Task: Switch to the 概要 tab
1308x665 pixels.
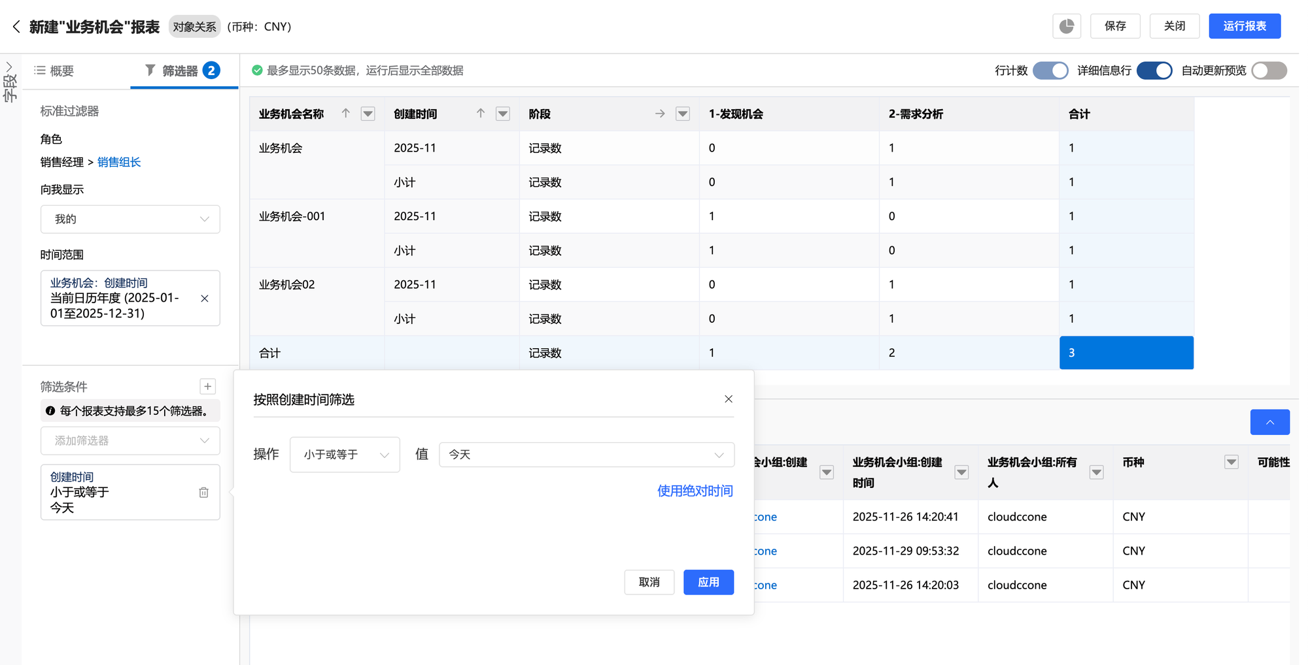Action: point(55,71)
